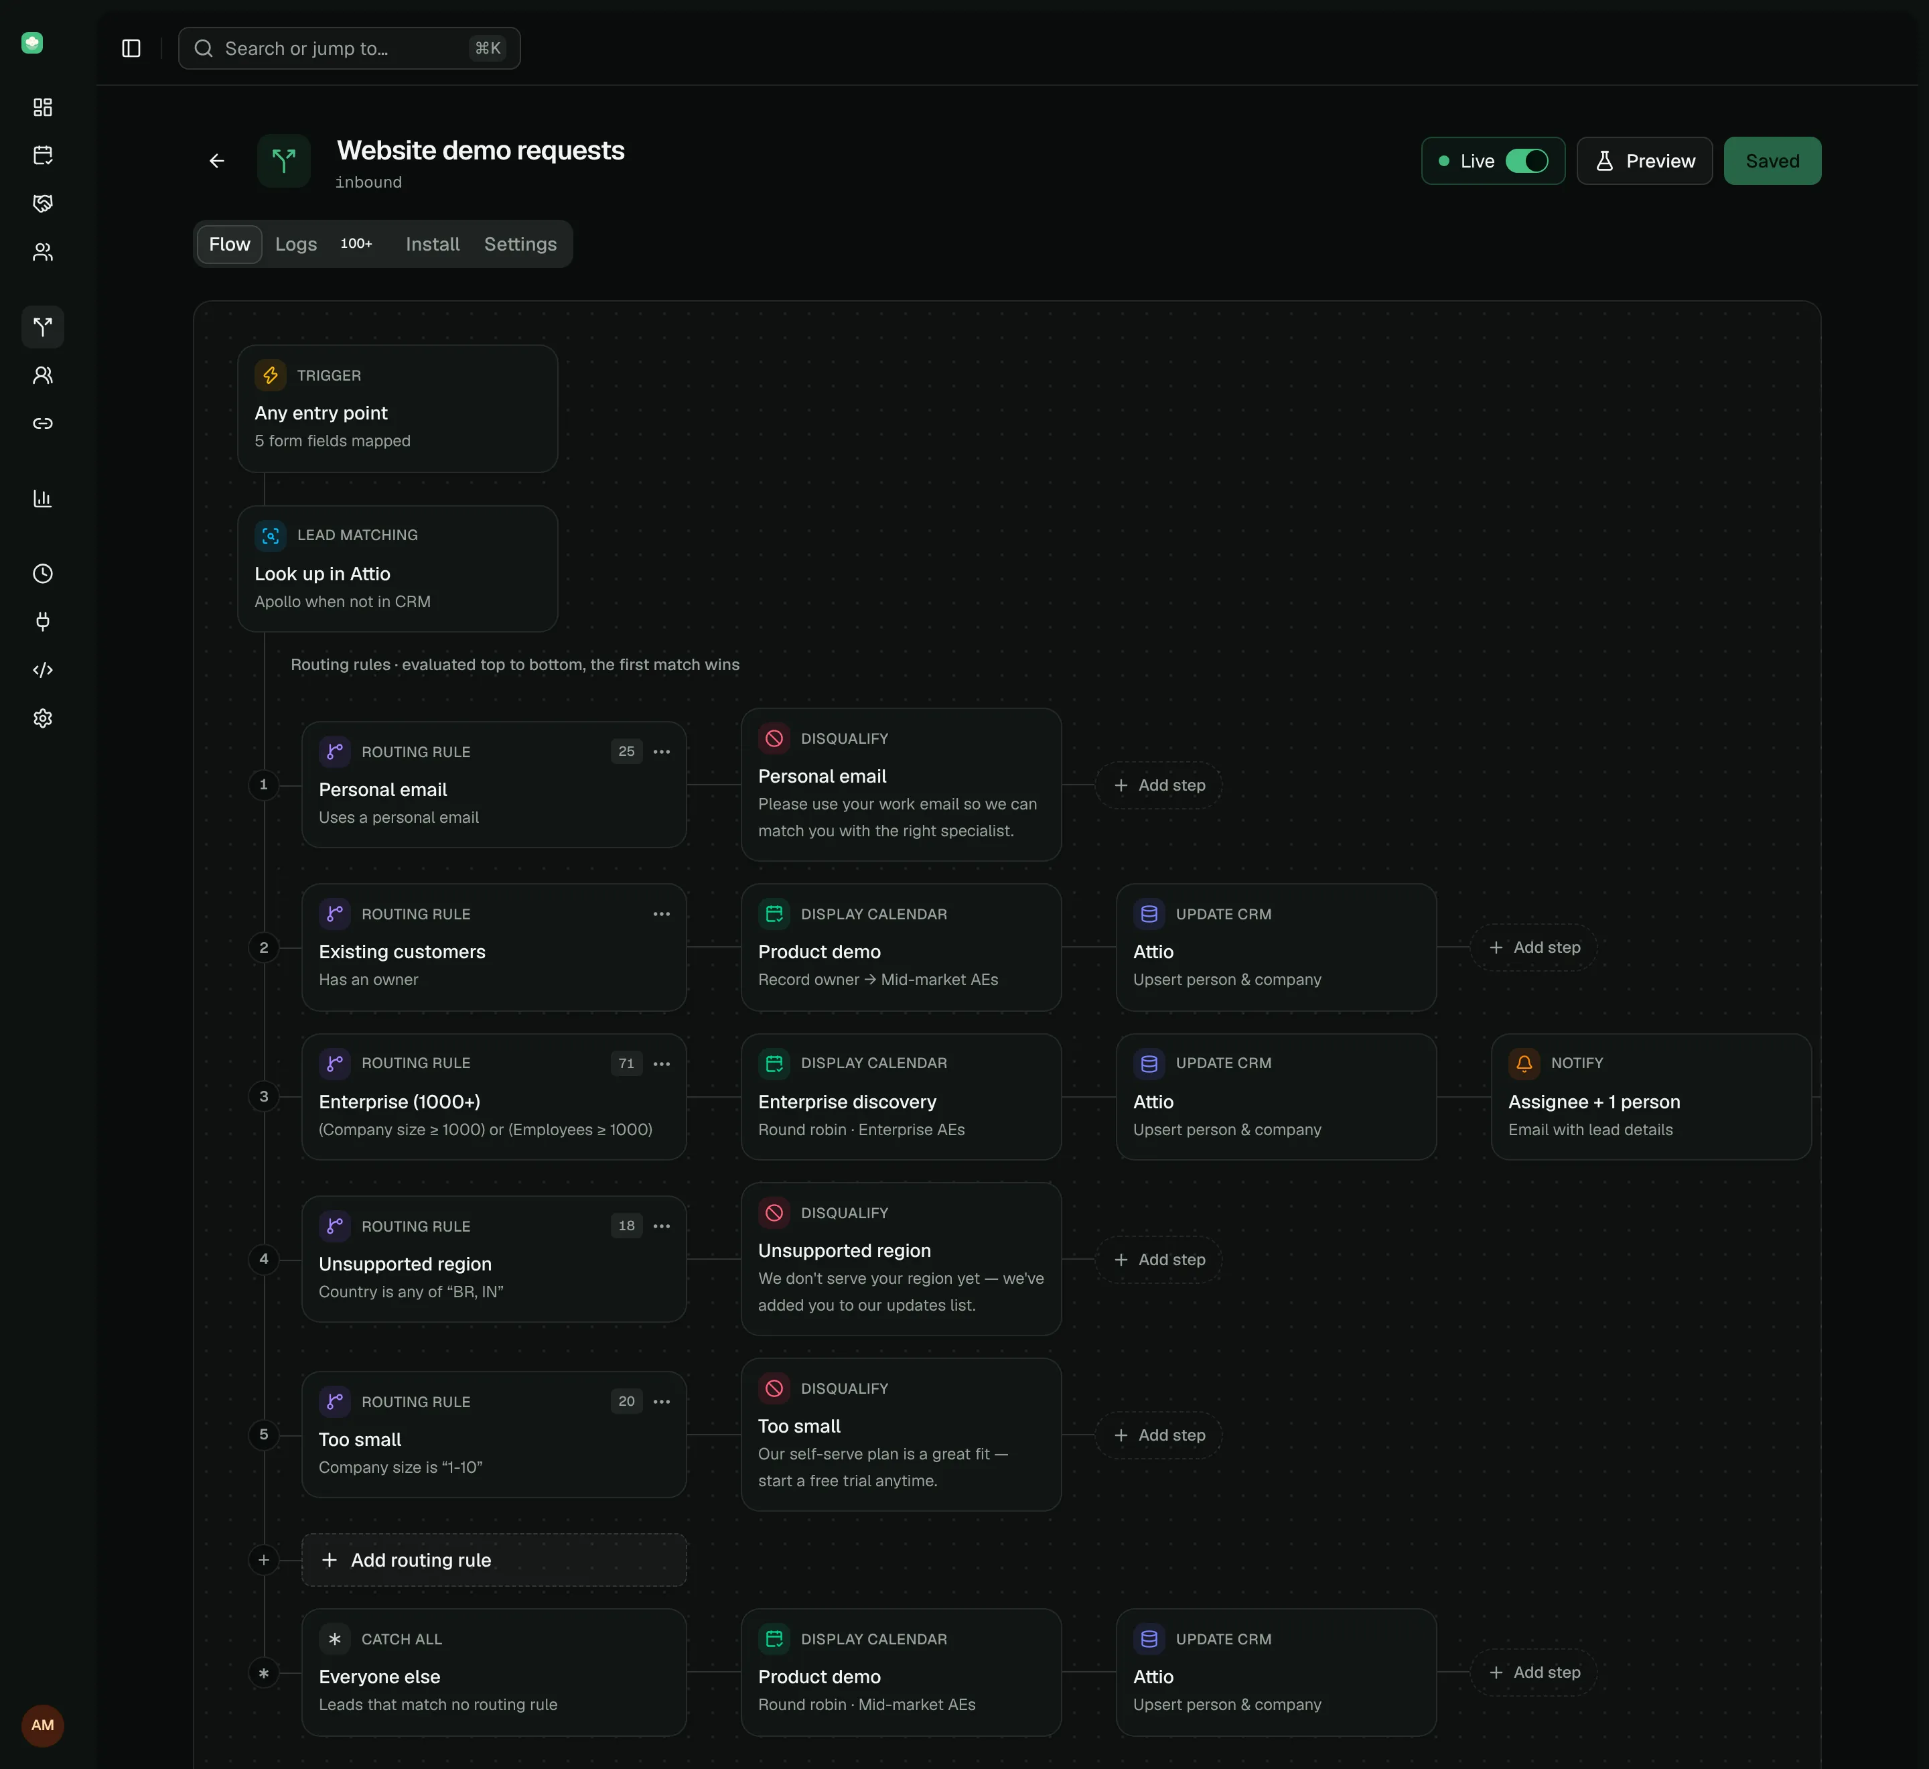Image resolution: width=1929 pixels, height=1769 pixels.
Task: Go back with the left arrow
Action: (x=217, y=161)
